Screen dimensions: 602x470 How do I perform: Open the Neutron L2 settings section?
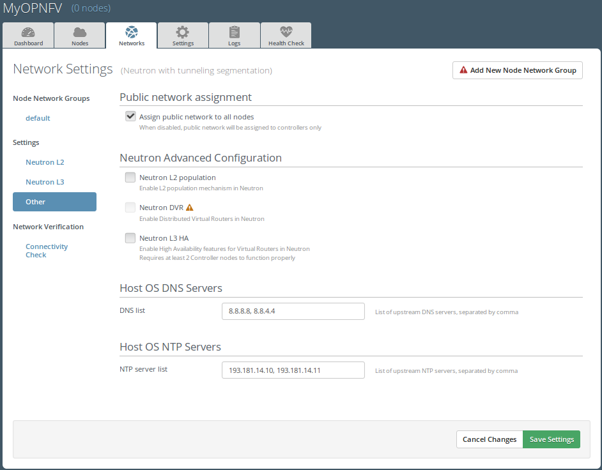[45, 162]
